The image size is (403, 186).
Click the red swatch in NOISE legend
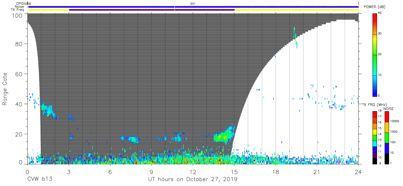pyautogui.click(x=387, y=117)
